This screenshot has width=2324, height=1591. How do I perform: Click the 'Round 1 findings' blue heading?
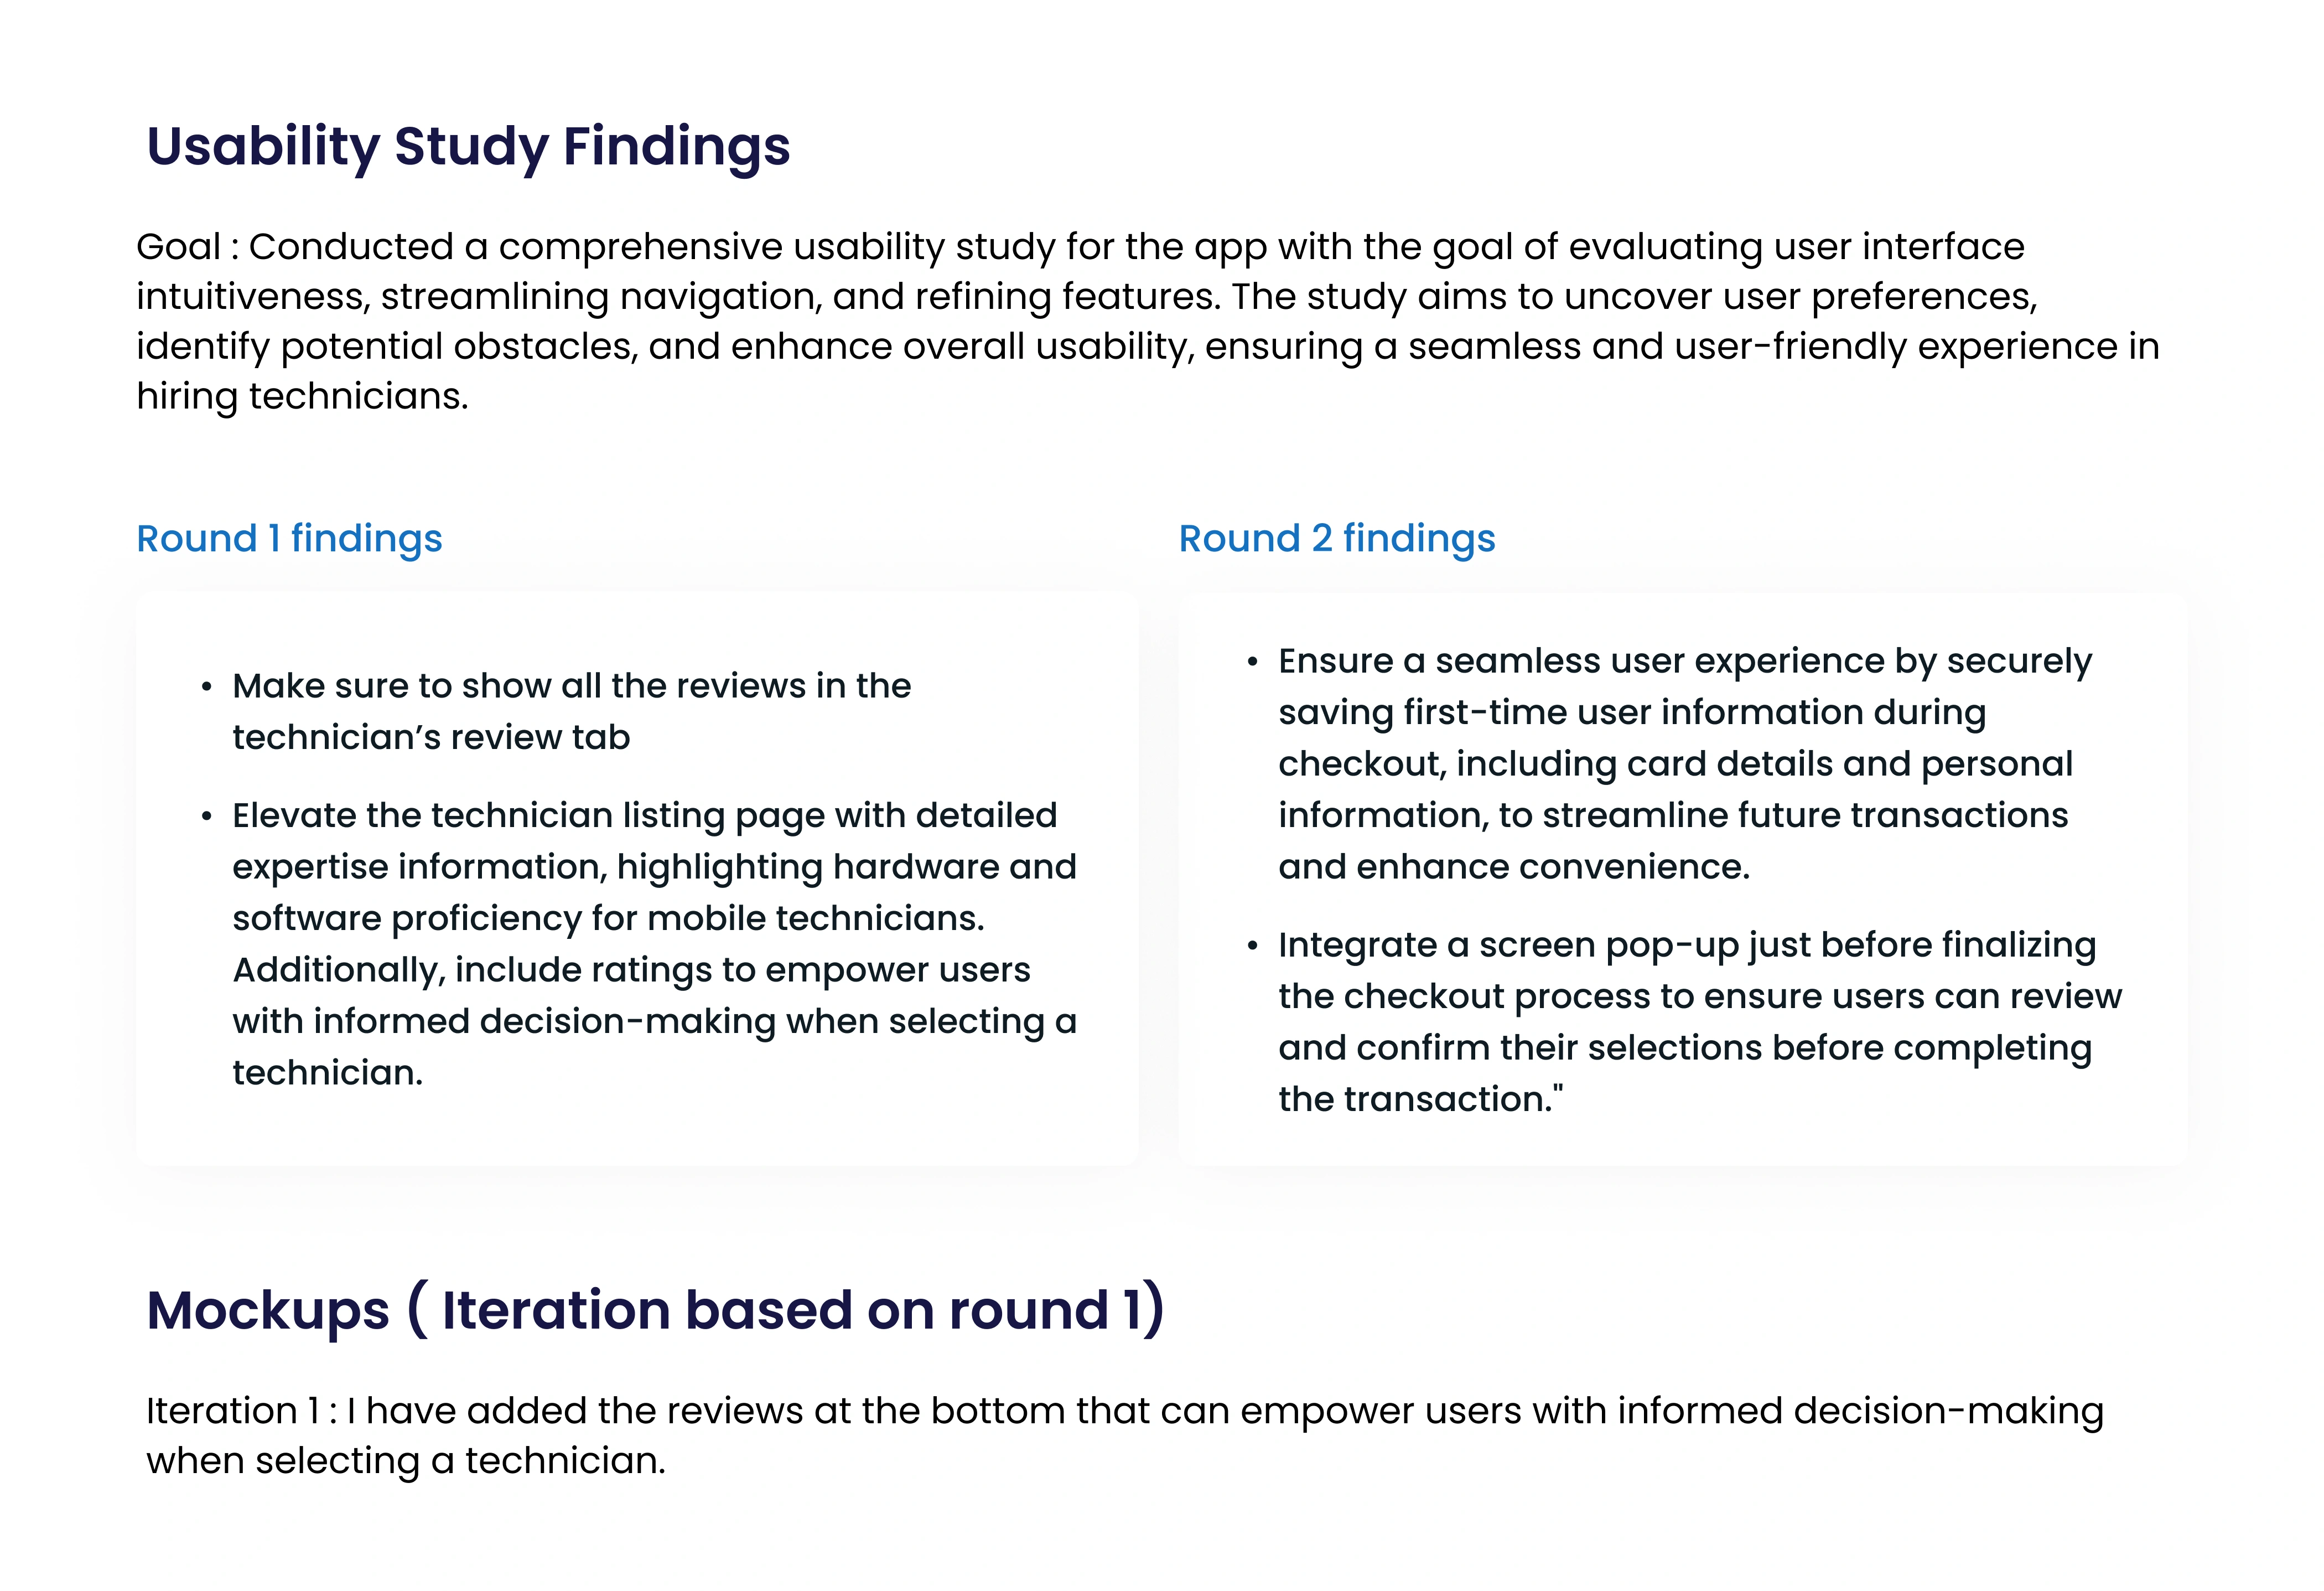click(289, 538)
